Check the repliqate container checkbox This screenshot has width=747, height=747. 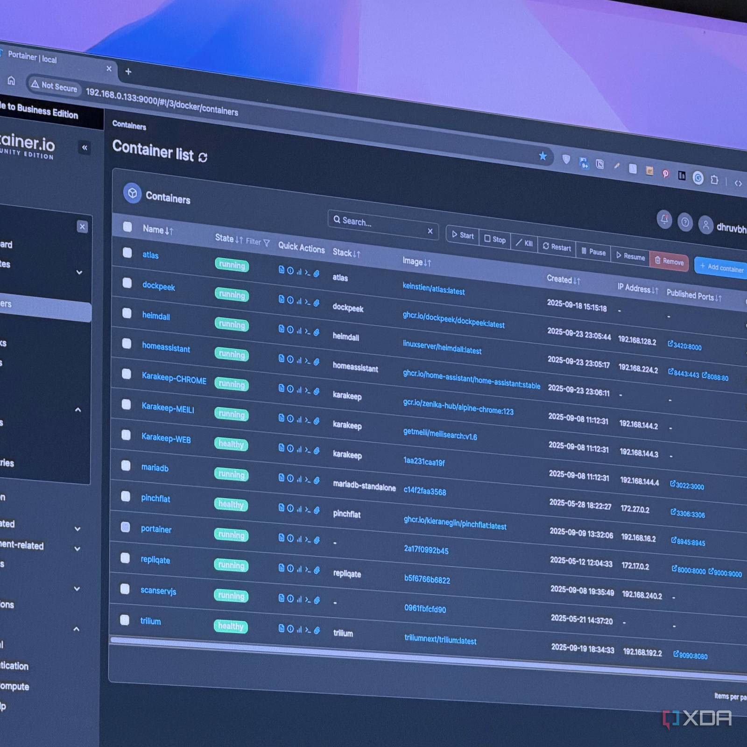125,558
